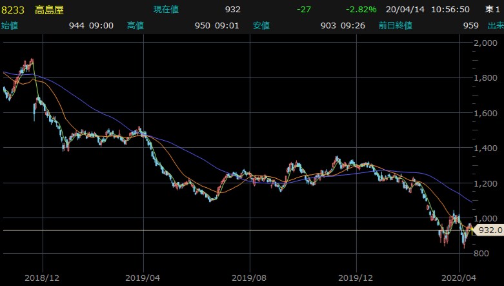Click the 1,000 price axis label
Image resolution: width=504 pixels, height=286 pixels.
pos(485,219)
